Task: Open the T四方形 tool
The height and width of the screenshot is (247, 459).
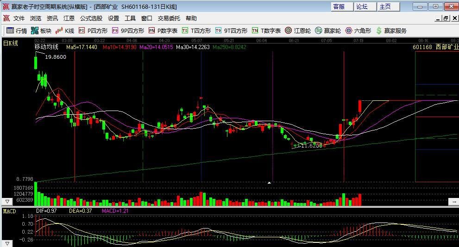Action: (196, 31)
